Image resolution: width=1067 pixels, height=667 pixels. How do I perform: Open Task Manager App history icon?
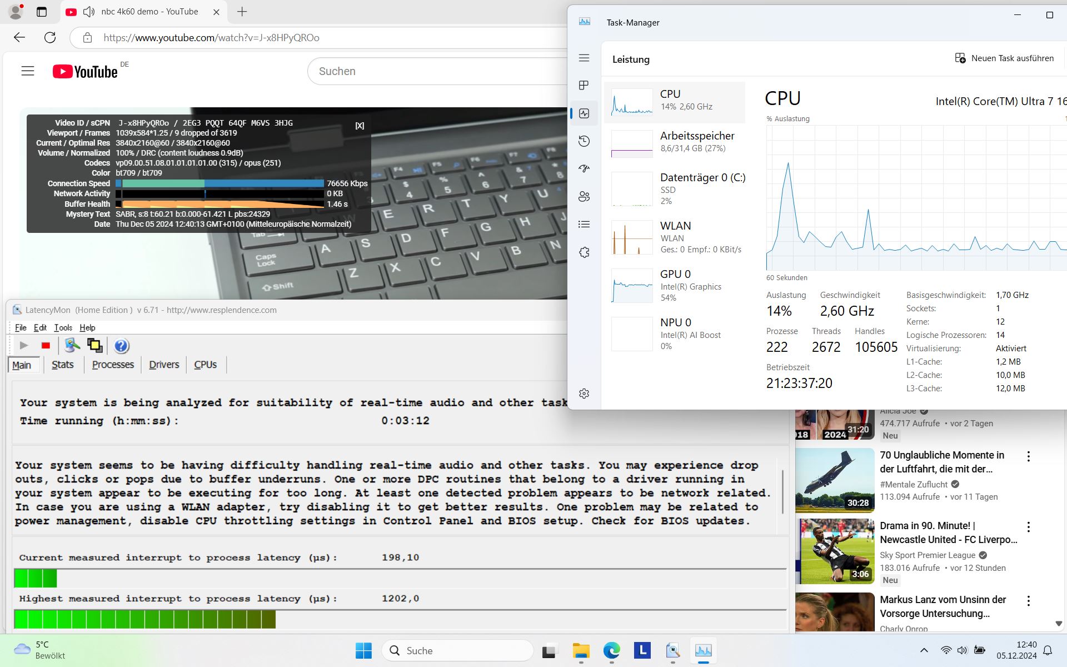click(x=584, y=141)
